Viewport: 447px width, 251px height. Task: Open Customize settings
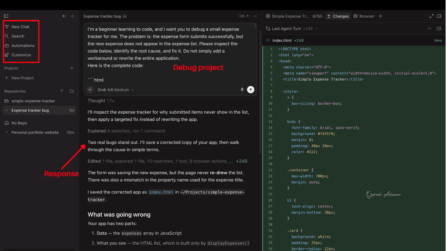point(21,55)
